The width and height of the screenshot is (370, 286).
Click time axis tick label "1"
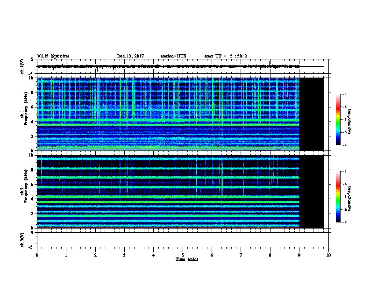66,255
